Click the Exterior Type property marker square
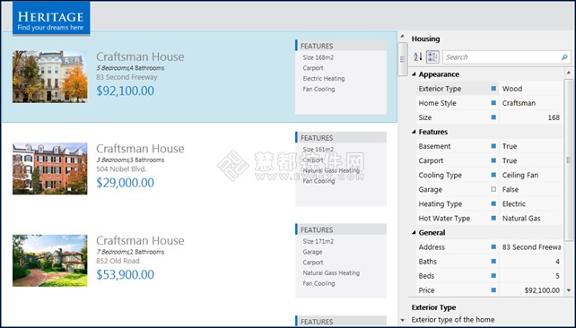The image size is (576, 328). pyautogui.click(x=493, y=89)
